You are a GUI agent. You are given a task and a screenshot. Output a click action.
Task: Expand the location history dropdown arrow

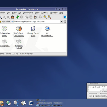(x=62, y=21)
